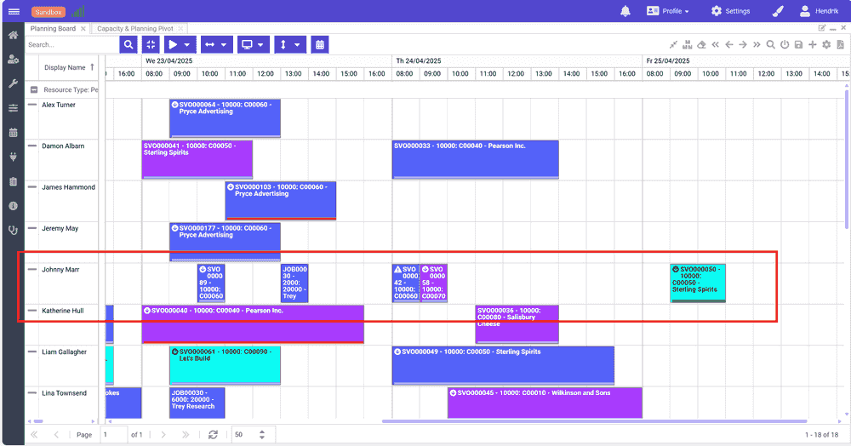Click the blue search magnifier button
Image resolution: width=851 pixels, height=446 pixels.
[x=129, y=44]
